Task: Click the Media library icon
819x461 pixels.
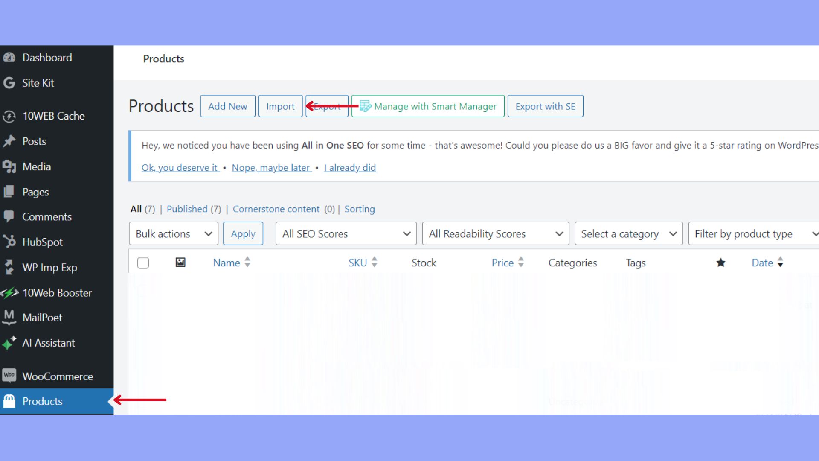Action: pyautogui.click(x=9, y=166)
